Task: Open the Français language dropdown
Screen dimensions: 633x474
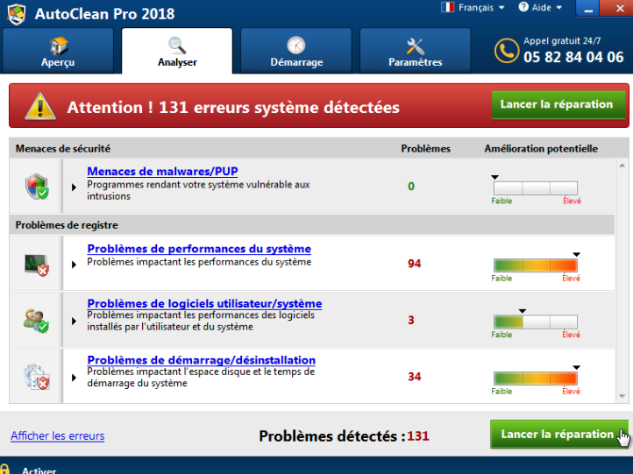Action: click(x=473, y=8)
